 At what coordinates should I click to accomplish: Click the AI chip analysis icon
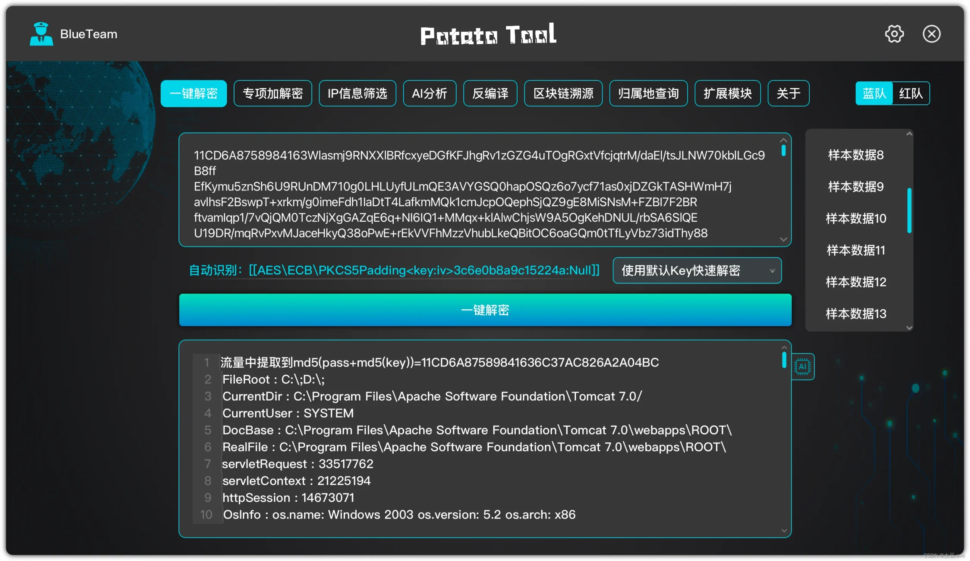pos(803,366)
